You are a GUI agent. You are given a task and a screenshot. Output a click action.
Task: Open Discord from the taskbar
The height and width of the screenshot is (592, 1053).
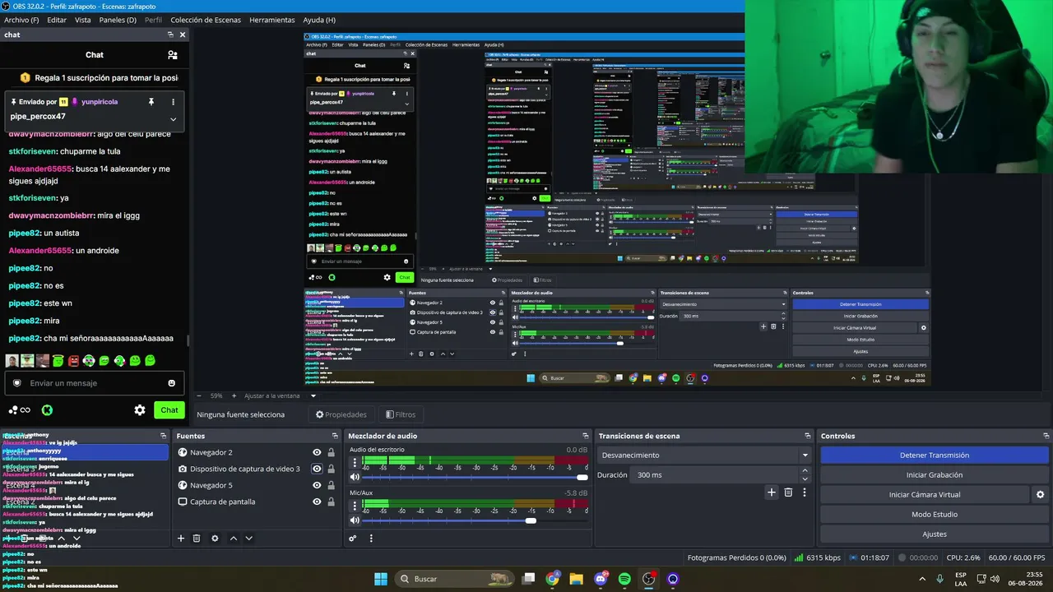tap(601, 579)
